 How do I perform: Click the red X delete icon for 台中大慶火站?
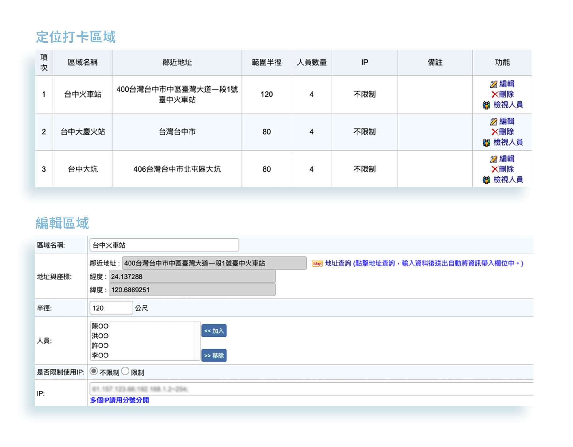pos(494,132)
